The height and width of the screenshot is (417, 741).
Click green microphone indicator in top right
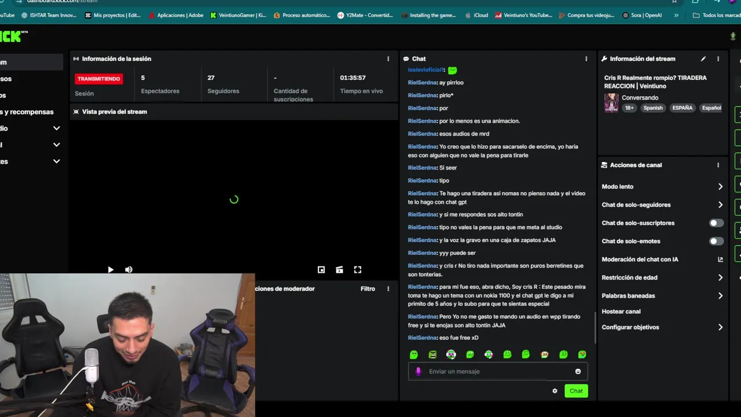pyautogui.click(x=732, y=36)
